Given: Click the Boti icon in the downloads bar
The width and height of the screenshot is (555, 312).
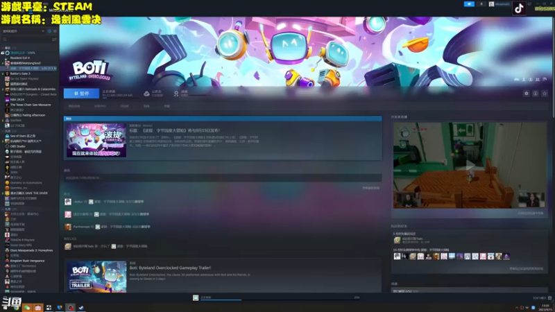Looking at the screenshot, I should (x=196, y=298).
